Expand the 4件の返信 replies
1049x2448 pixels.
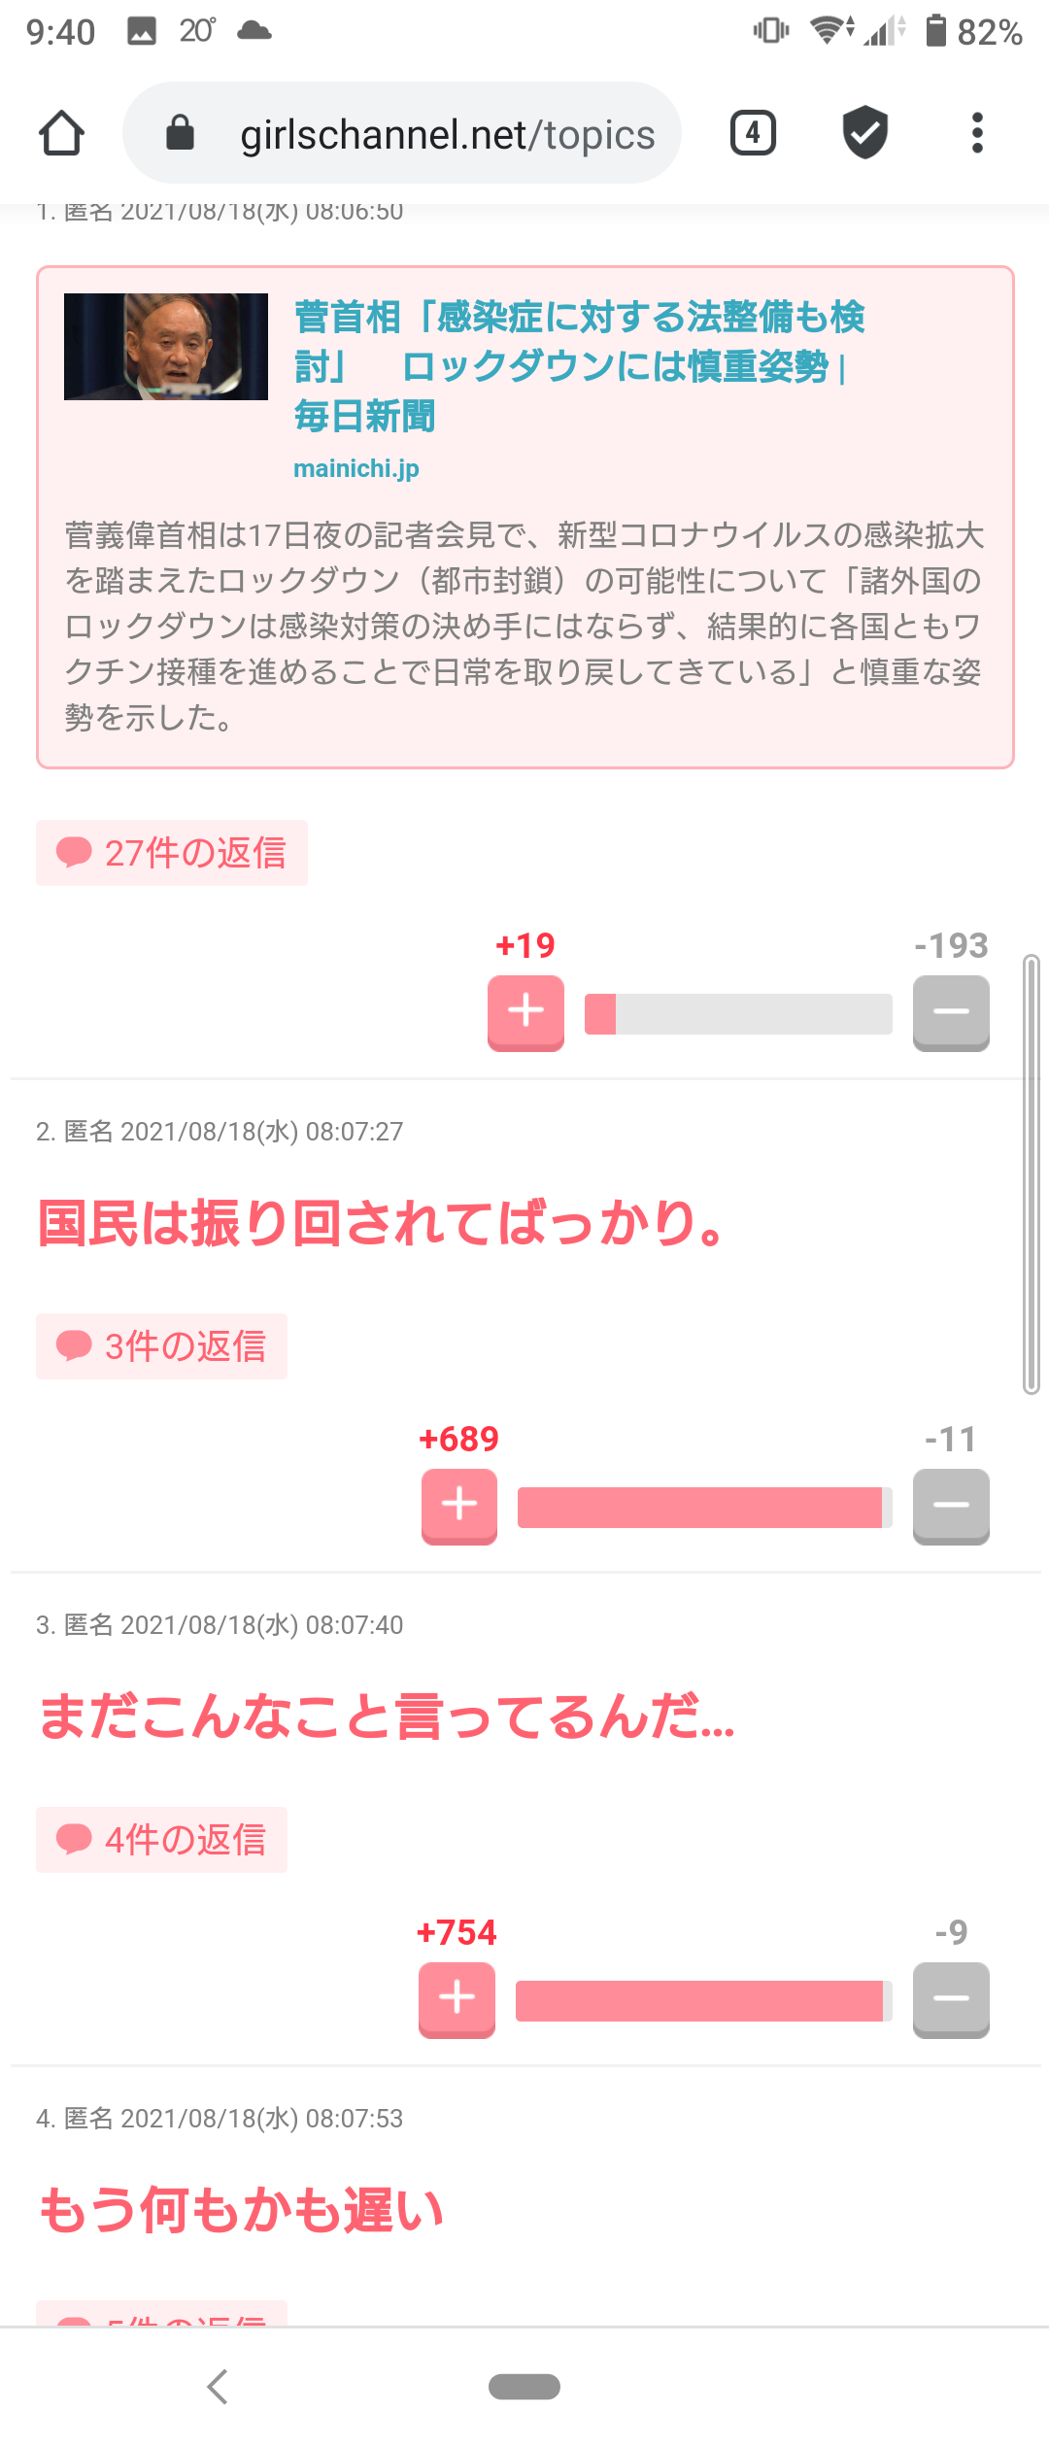[x=161, y=1840]
